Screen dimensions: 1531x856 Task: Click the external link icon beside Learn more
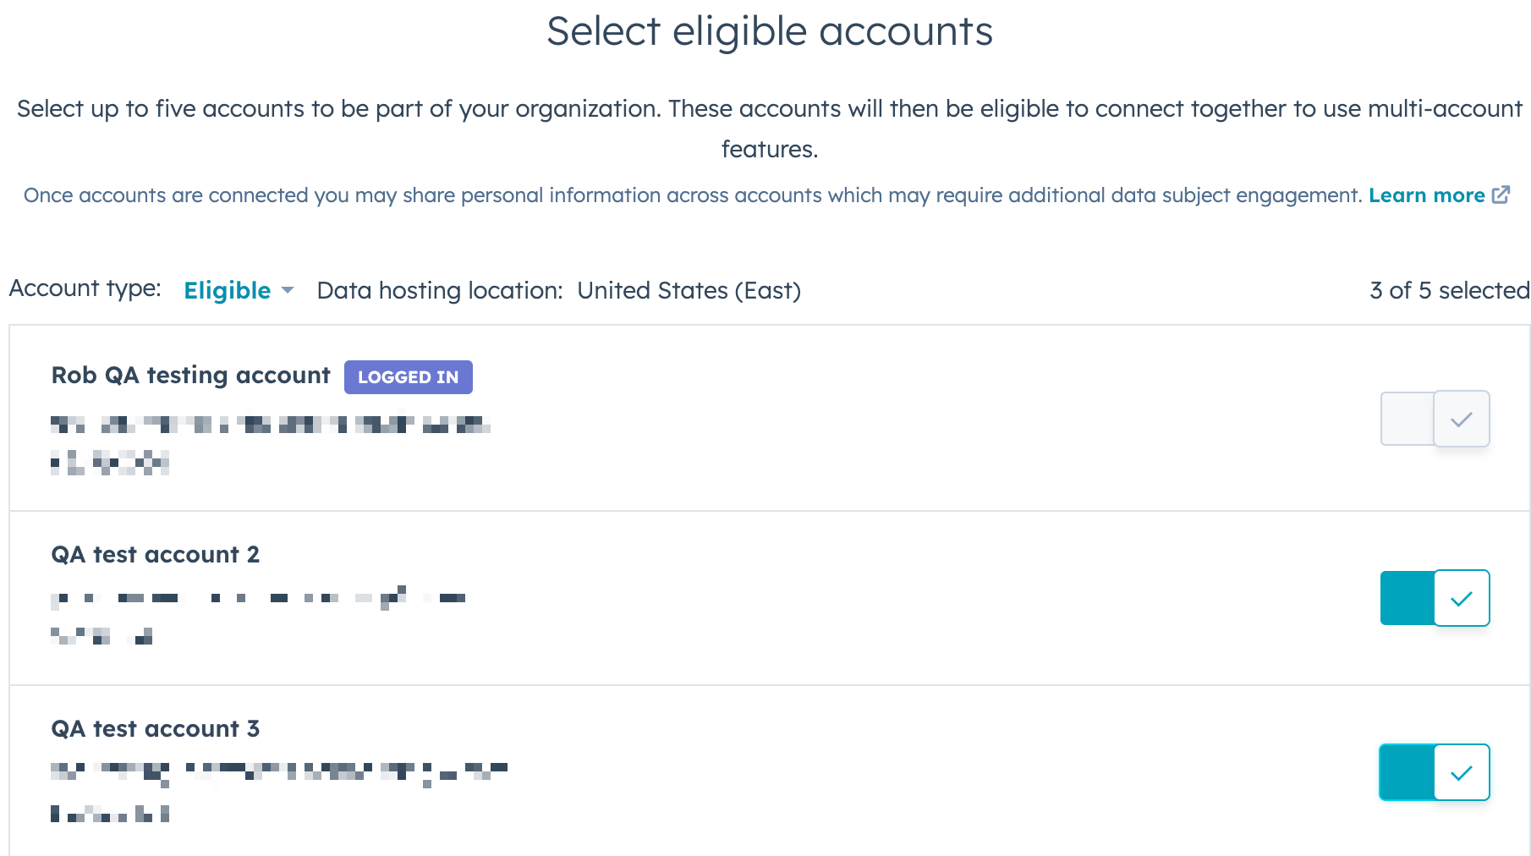[x=1501, y=195]
